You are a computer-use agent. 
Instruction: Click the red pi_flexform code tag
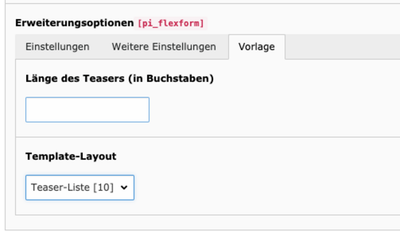point(172,24)
